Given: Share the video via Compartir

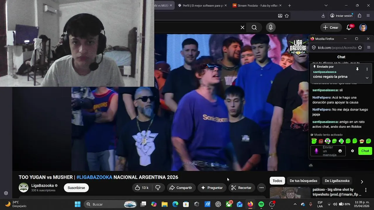Looking at the screenshot, I should coord(181,188).
